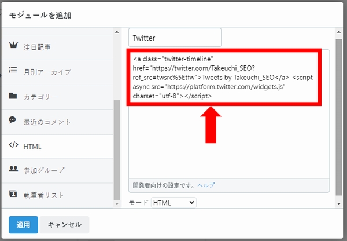The width and height of the screenshot is (347, 241).
Task: Click the 適用 button
Action: tap(24, 225)
